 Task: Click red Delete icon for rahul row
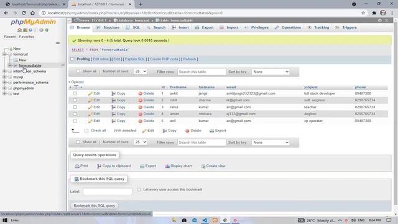pyautogui.click(x=140, y=107)
